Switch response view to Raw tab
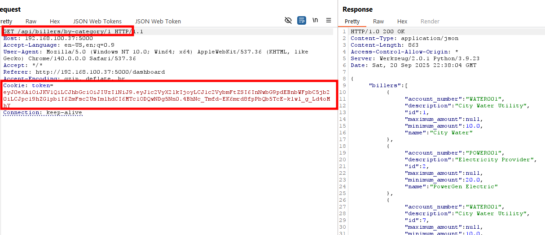Image resolution: width=545 pixels, height=235 pixels. click(x=378, y=21)
